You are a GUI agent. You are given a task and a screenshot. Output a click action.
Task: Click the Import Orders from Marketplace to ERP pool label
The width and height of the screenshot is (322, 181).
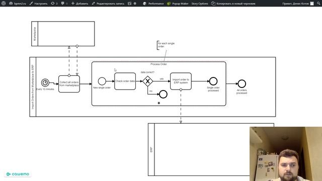[x=33, y=87]
